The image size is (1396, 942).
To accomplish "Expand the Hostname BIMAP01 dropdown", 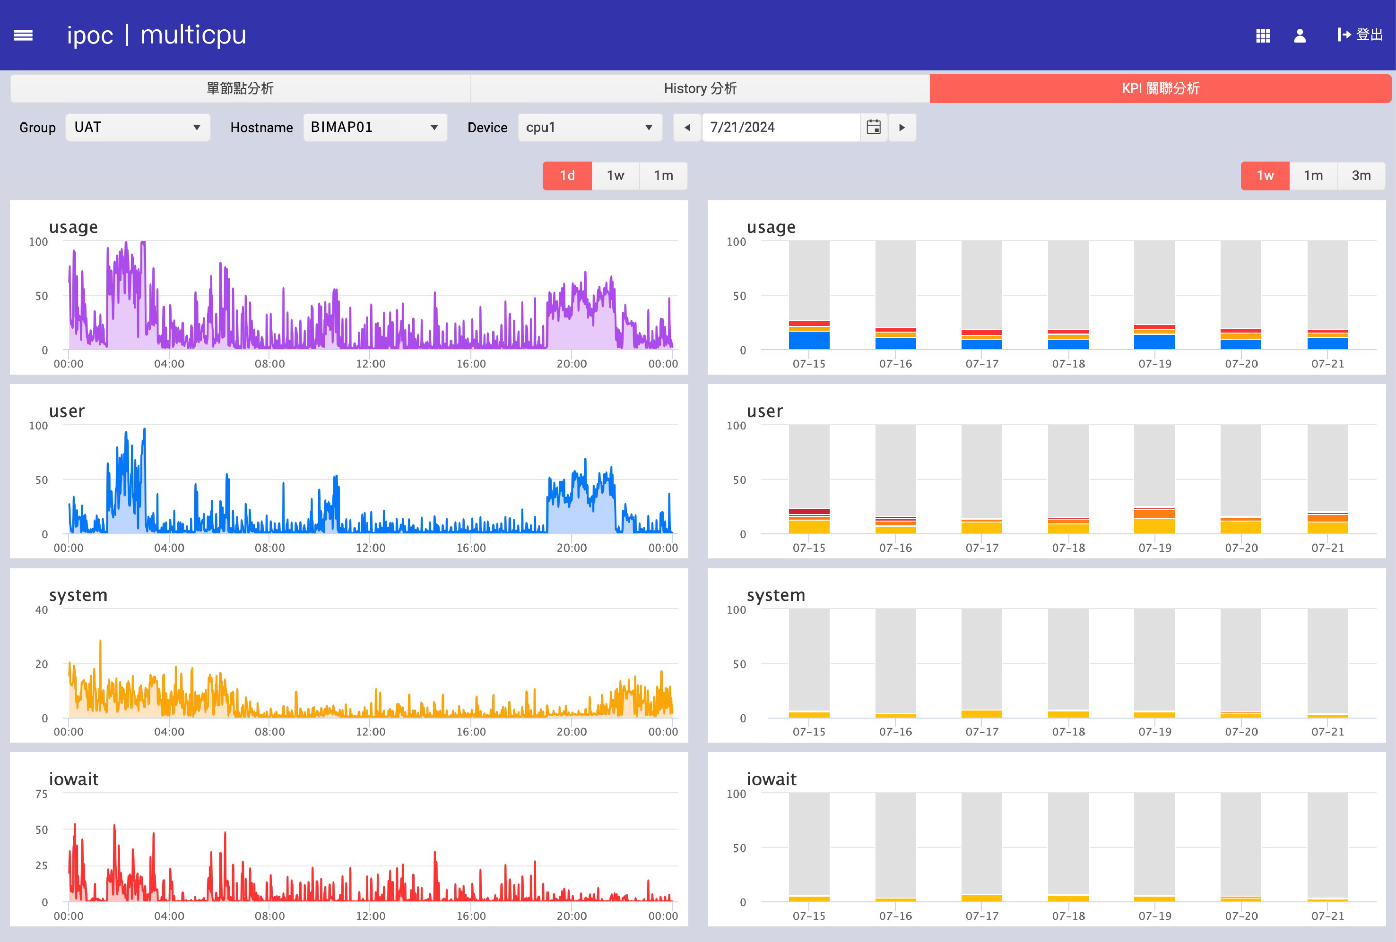I will point(375,127).
